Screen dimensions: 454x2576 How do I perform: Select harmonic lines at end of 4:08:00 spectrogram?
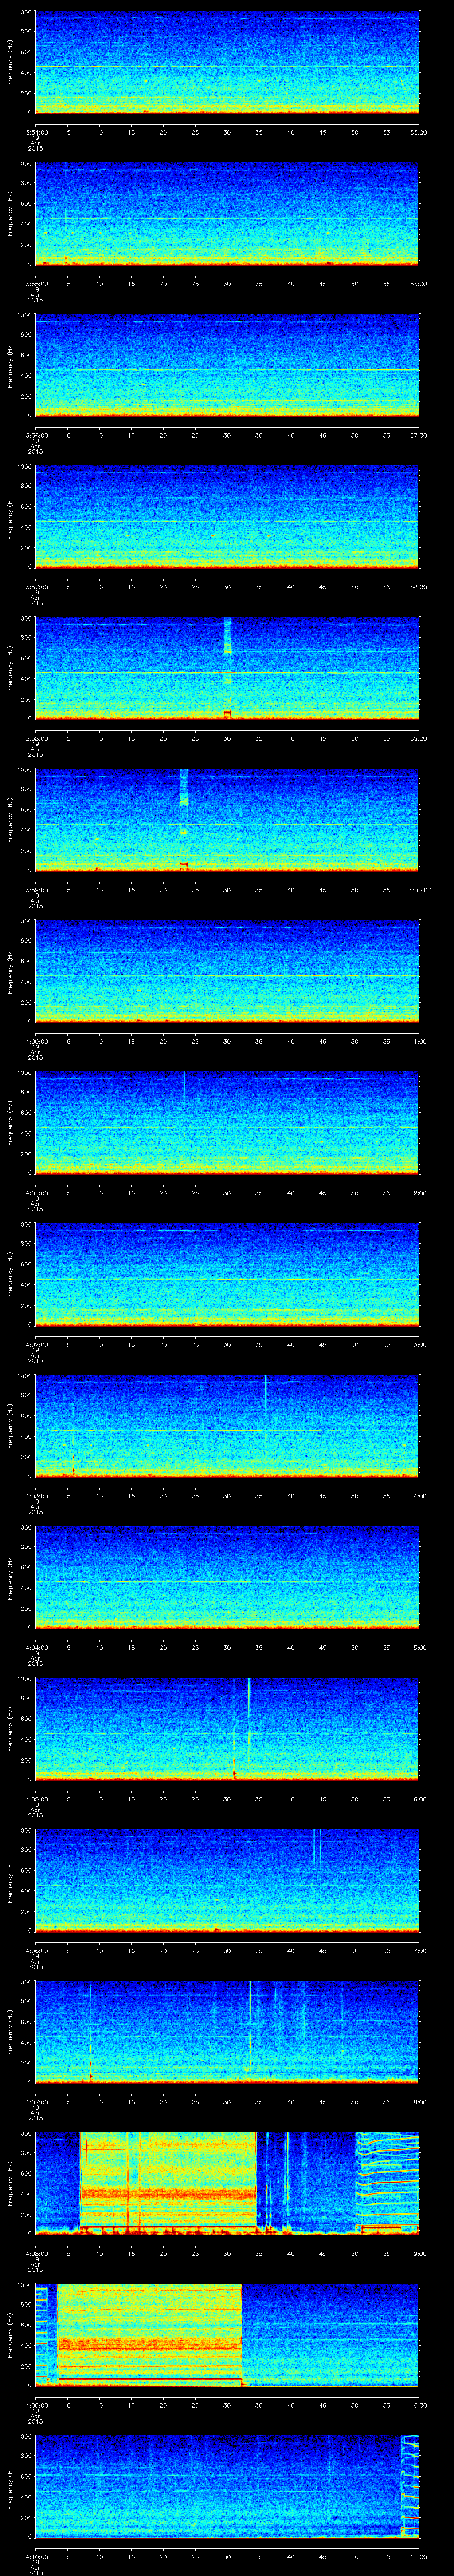point(388,2183)
